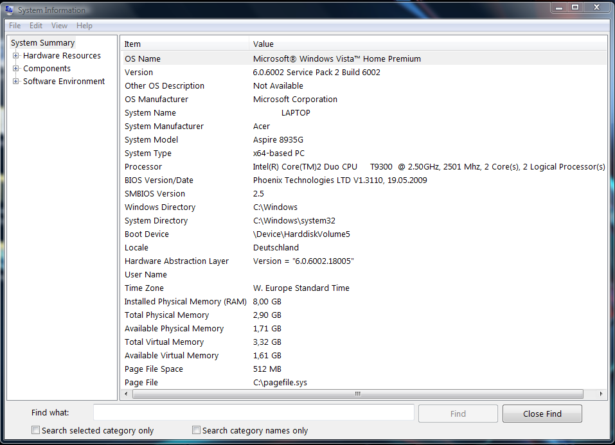Close the System Information window

point(596,7)
